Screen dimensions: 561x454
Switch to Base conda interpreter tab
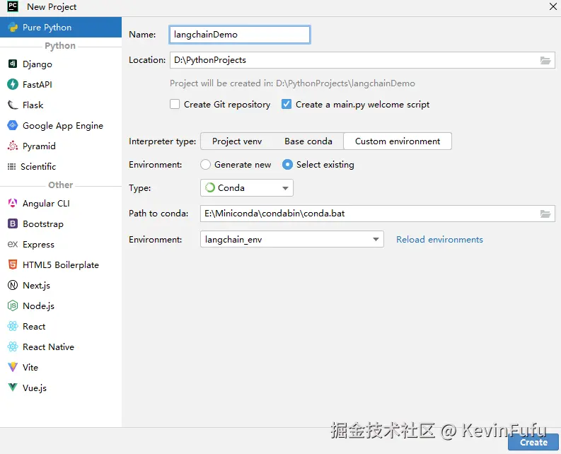click(308, 141)
